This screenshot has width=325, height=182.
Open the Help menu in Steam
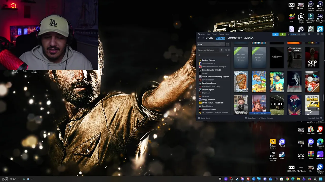point(227,34)
